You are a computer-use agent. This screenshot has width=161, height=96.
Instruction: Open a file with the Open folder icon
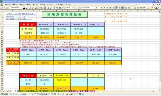(33, 8)
